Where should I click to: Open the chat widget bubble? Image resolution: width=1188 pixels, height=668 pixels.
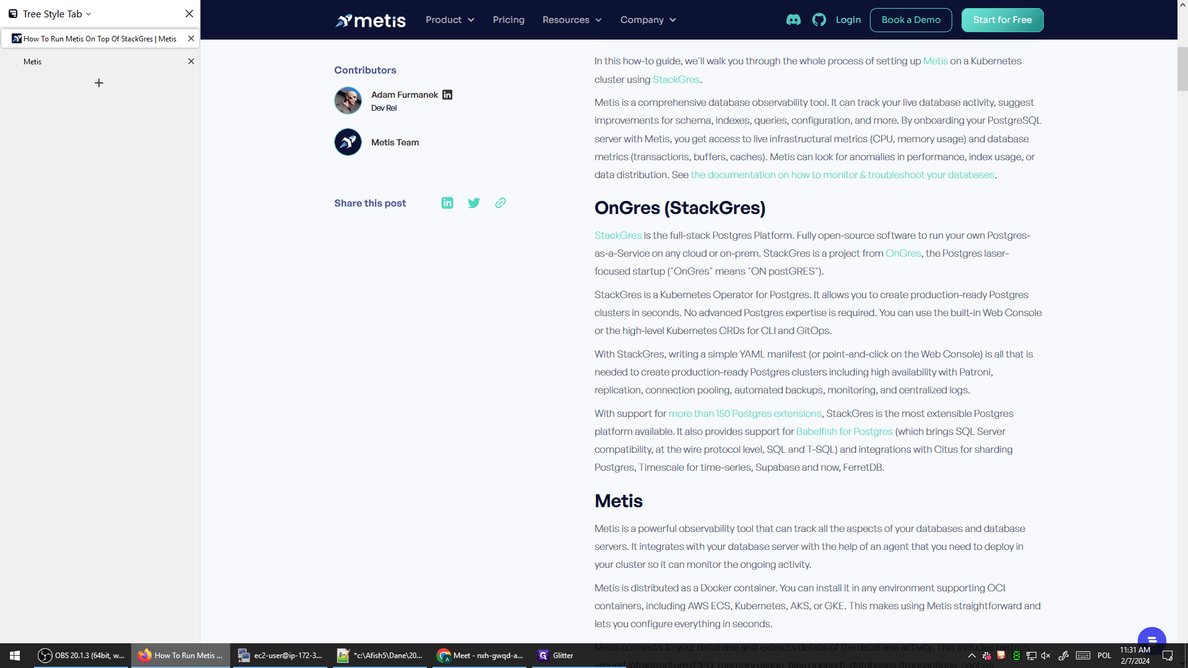tap(1151, 639)
